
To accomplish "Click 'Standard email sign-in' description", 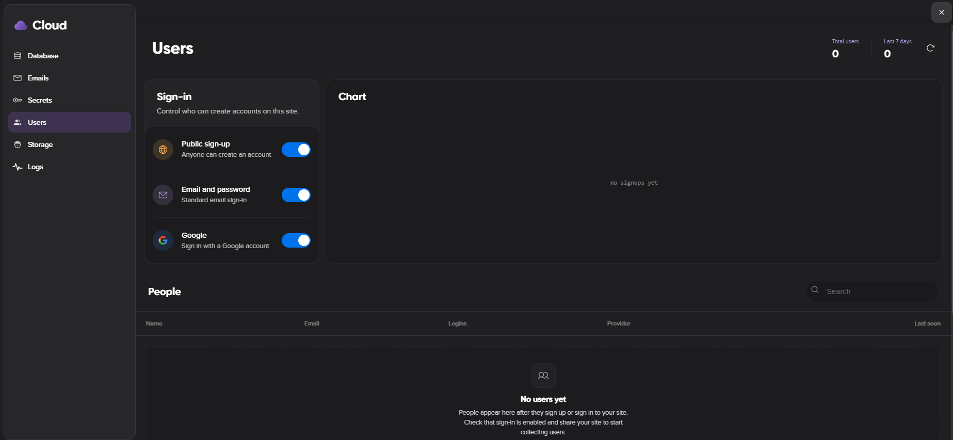I will coord(214,200).
